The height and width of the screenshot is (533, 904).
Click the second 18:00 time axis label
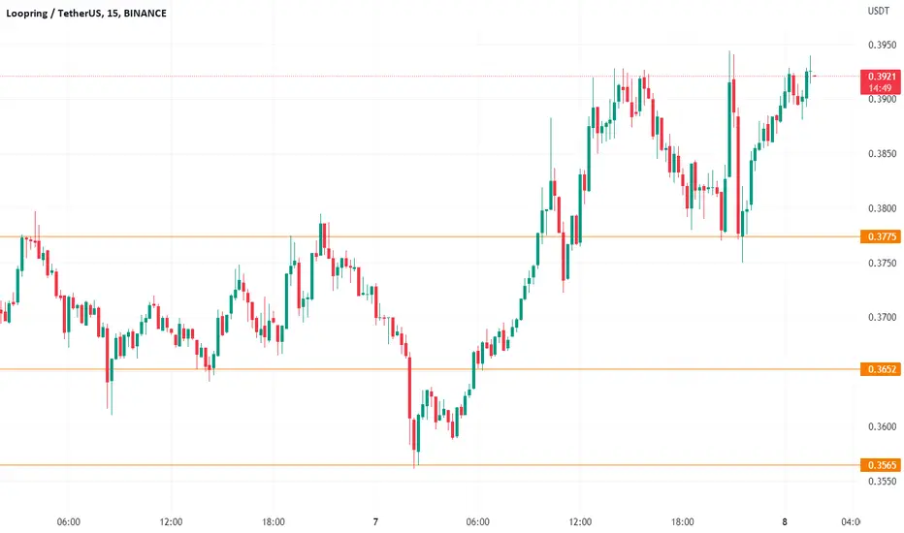pos(682,522)
